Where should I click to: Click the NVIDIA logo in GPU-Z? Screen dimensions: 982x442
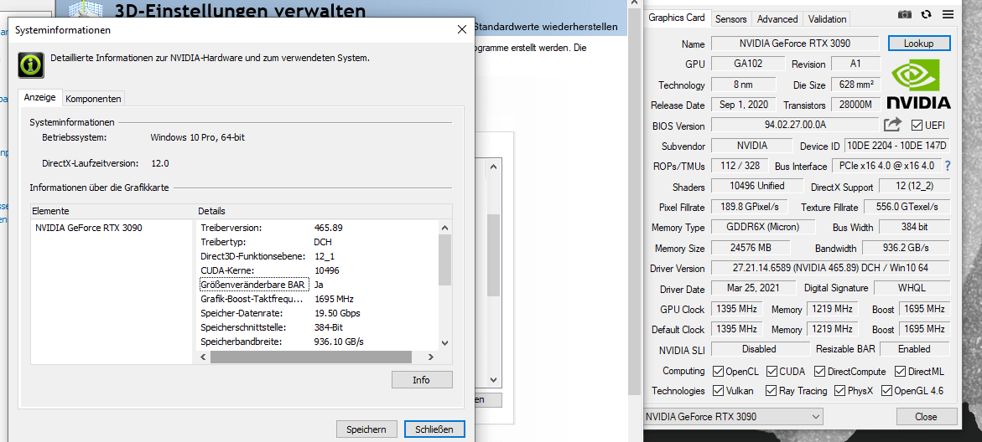click(919, 83)
